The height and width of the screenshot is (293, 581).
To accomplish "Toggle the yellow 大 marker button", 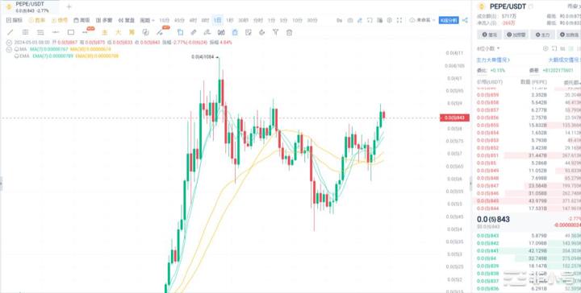I will (118, 32).
